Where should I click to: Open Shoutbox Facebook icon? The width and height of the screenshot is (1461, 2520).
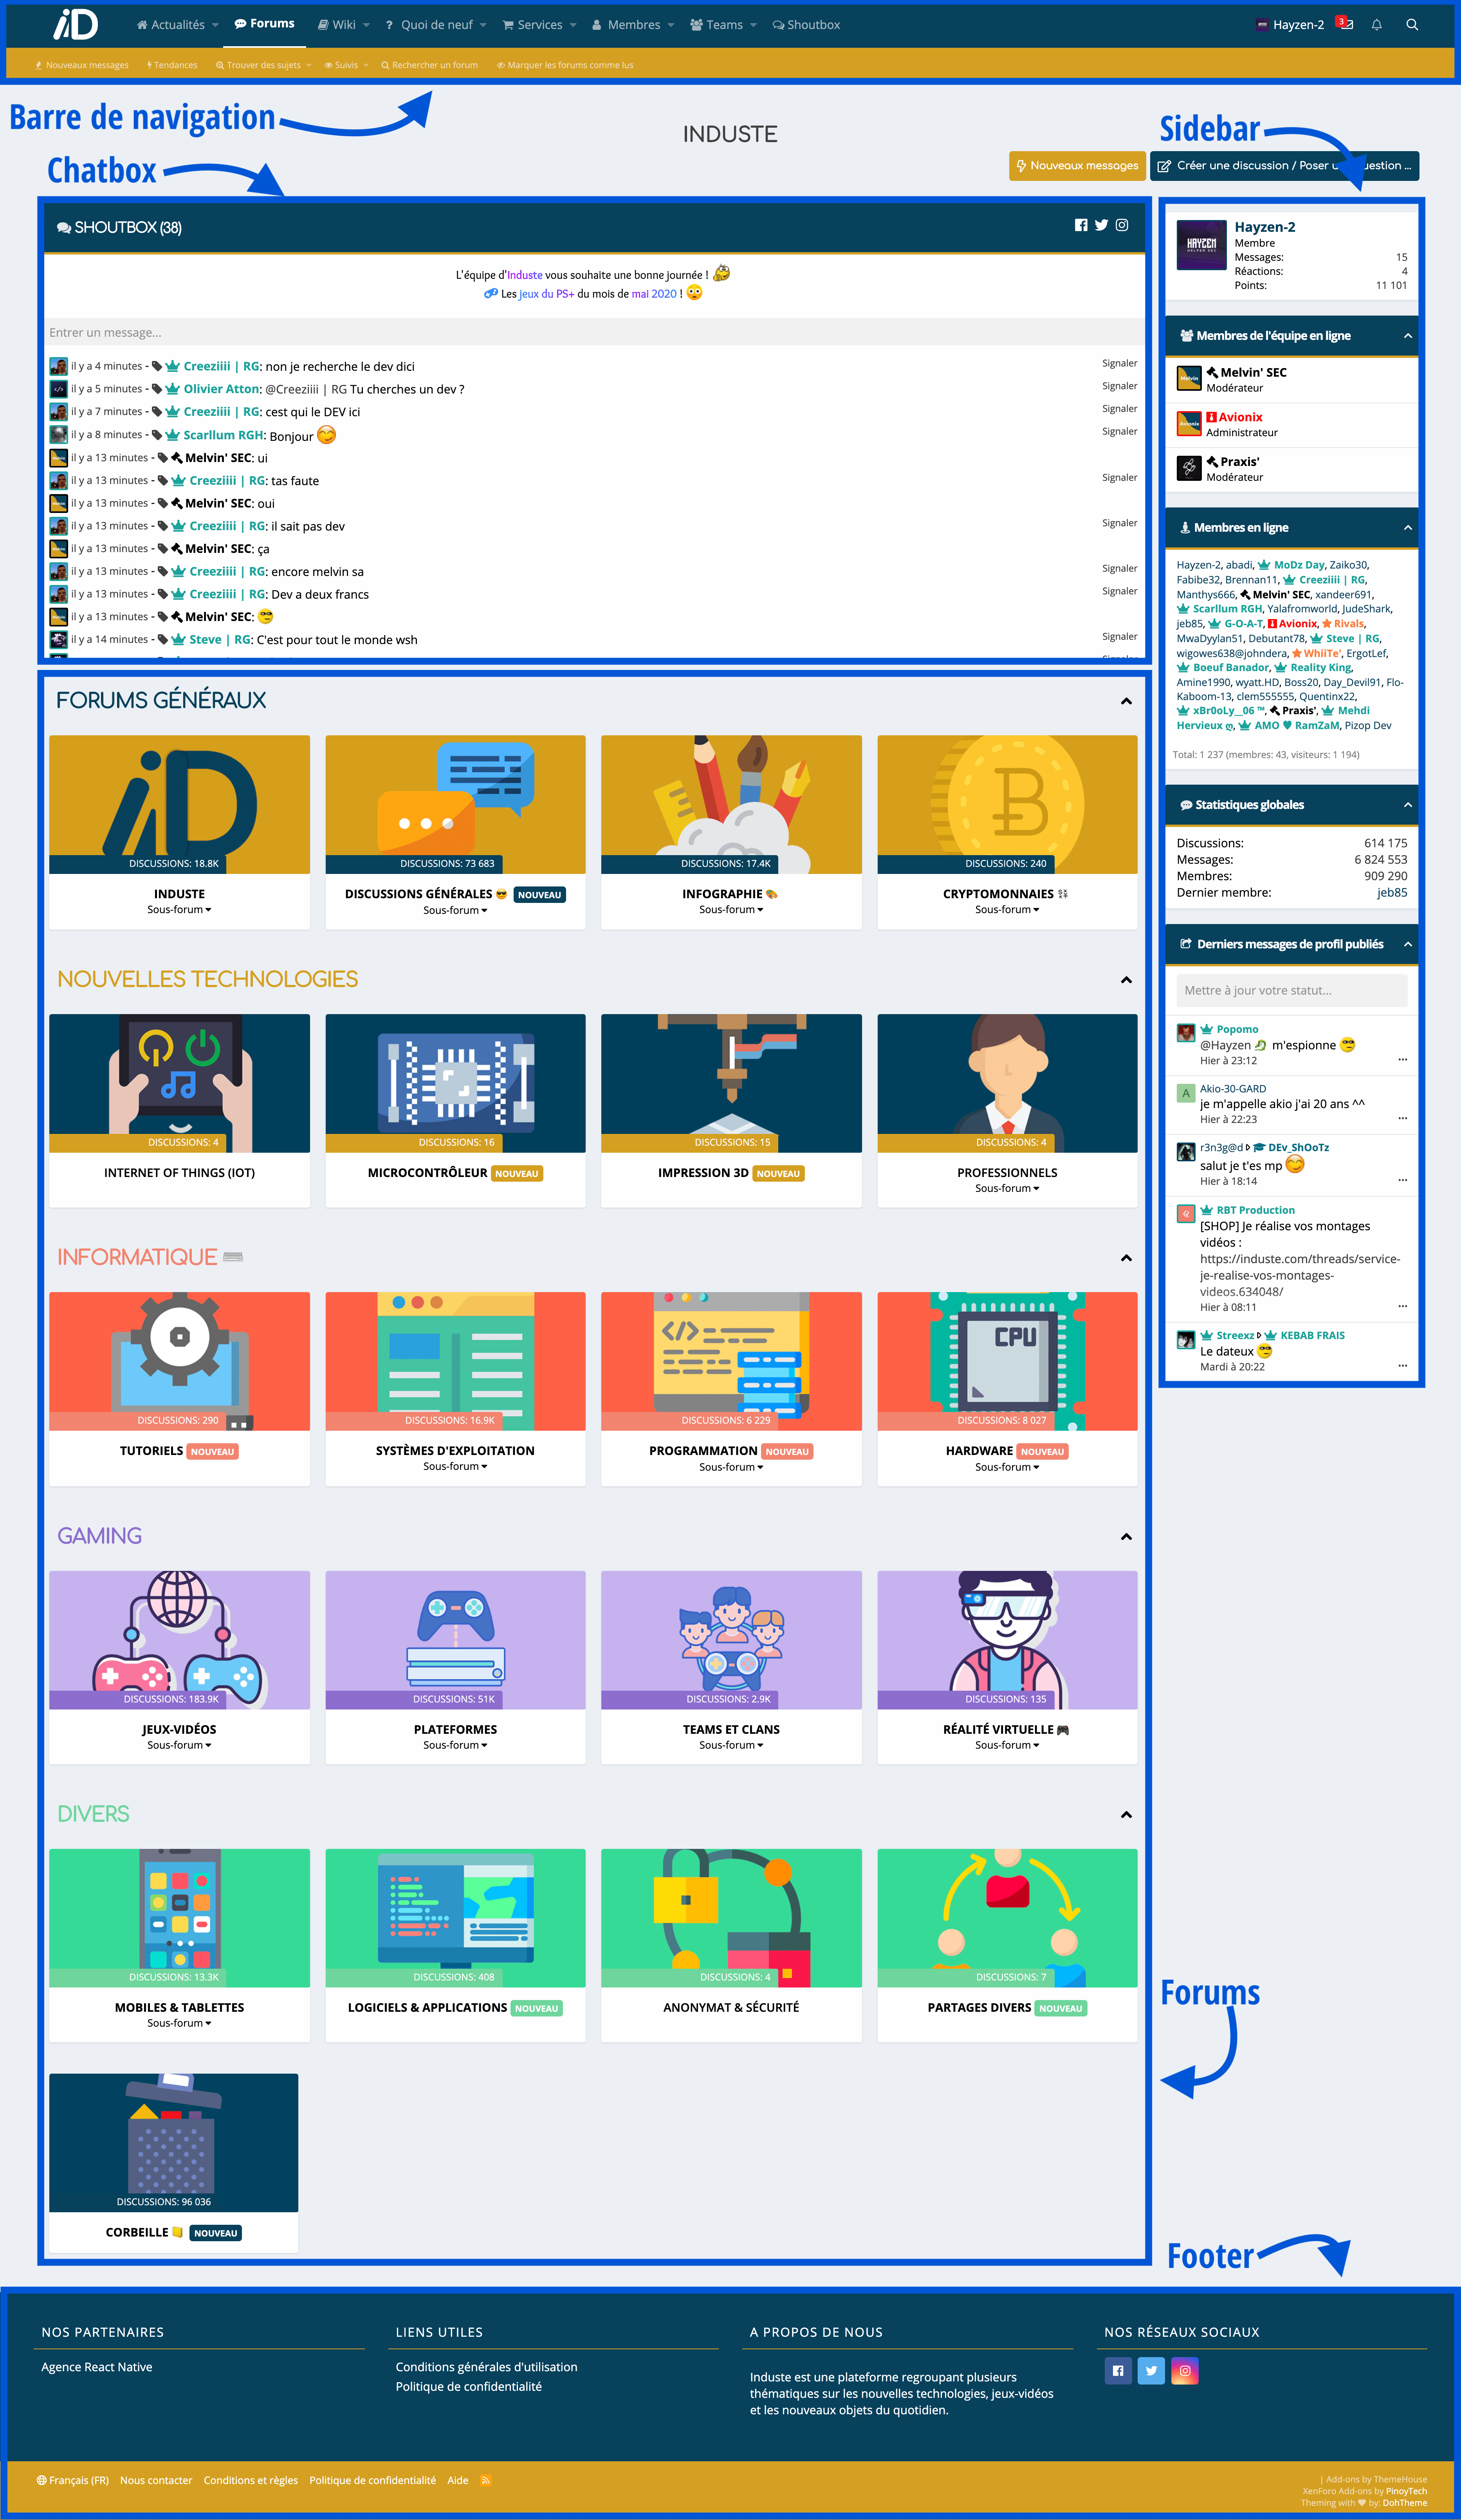click(1081, 225)
